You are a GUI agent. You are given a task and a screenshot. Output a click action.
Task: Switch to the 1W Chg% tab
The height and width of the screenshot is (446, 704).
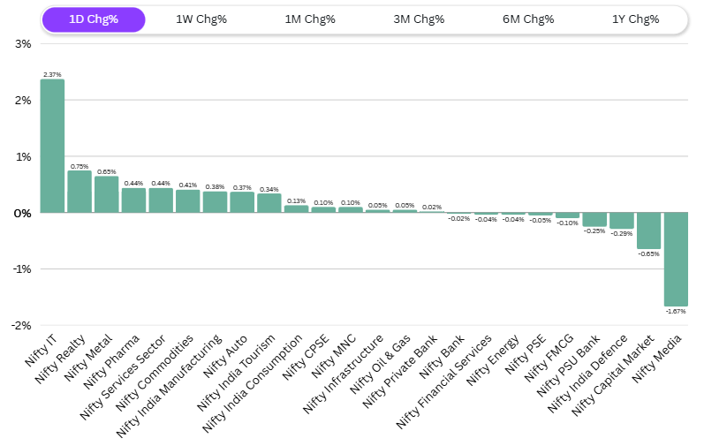(x=201, y=19)
